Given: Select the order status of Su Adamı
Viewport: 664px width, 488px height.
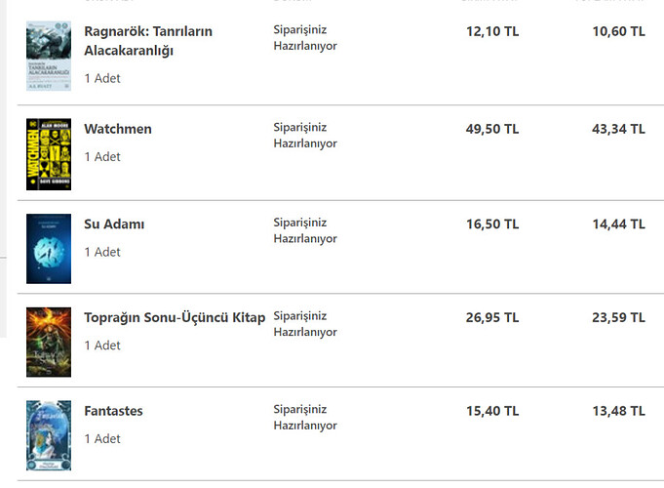Looking at the screenshot, I should 305,230.
